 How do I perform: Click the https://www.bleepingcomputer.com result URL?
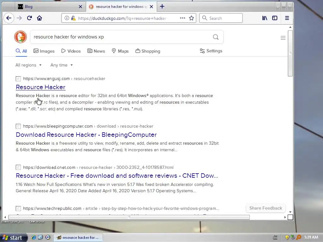(58, 126)
